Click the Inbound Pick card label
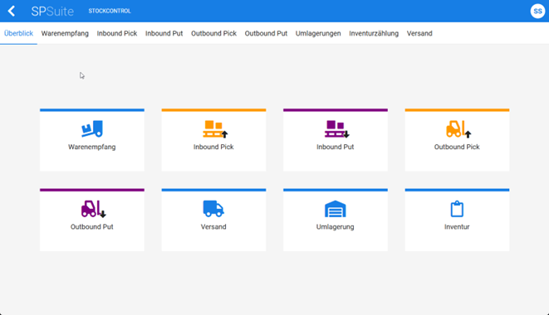The height and width of the screenshot is (315, 549). point(213,147)
